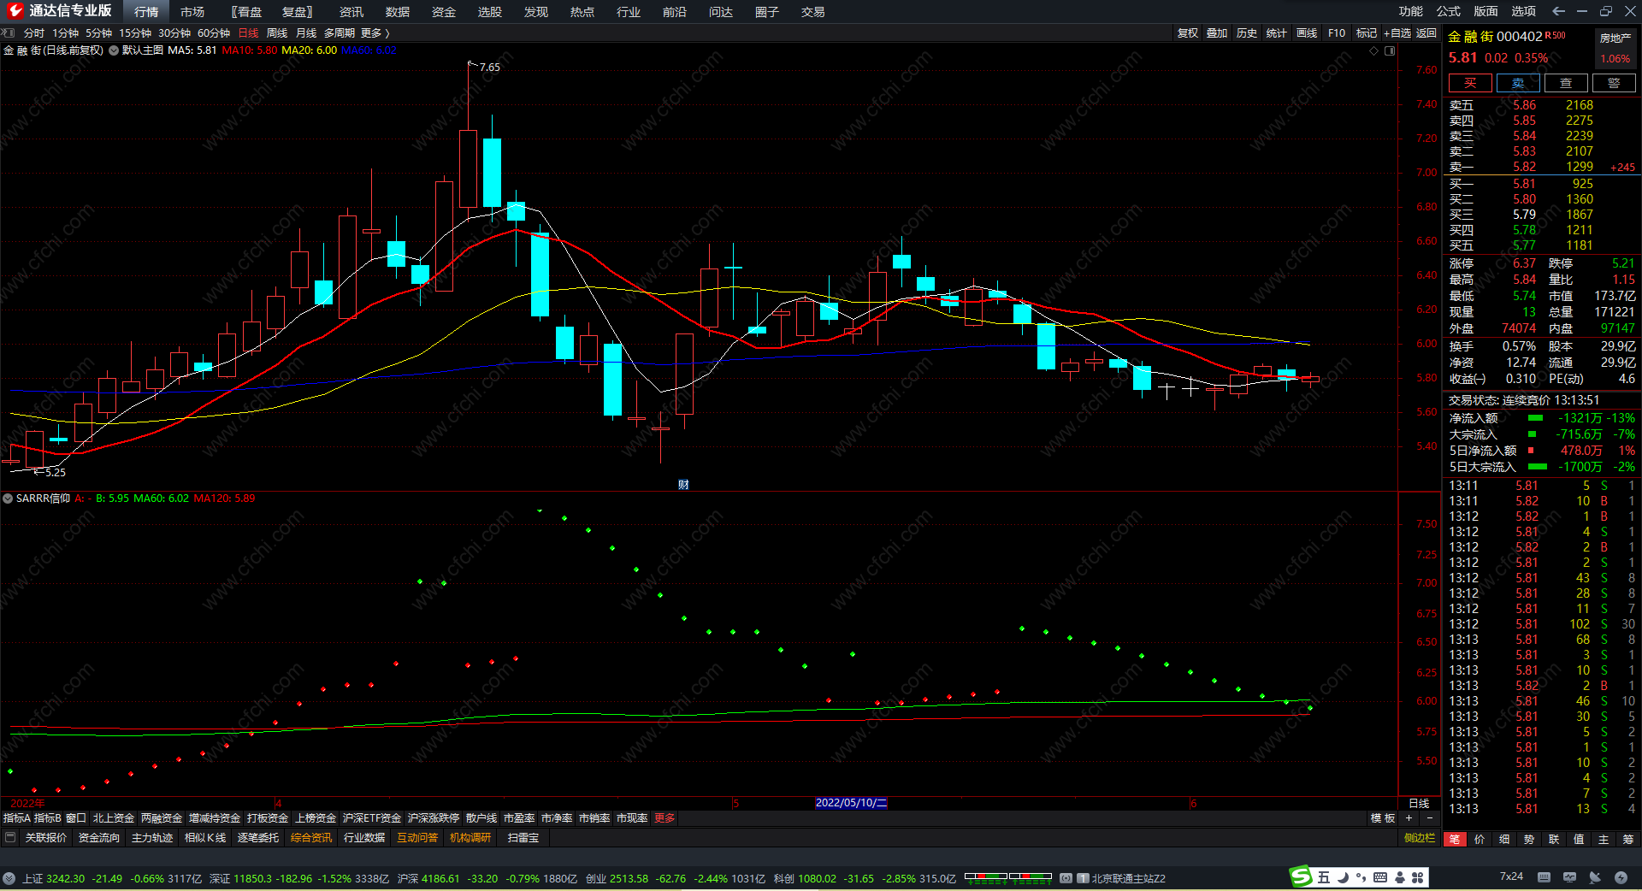The width and height of the screenshot is (1642, 891).
Task: Expand the red 更多 indicator list
Action: click(664, 818)
